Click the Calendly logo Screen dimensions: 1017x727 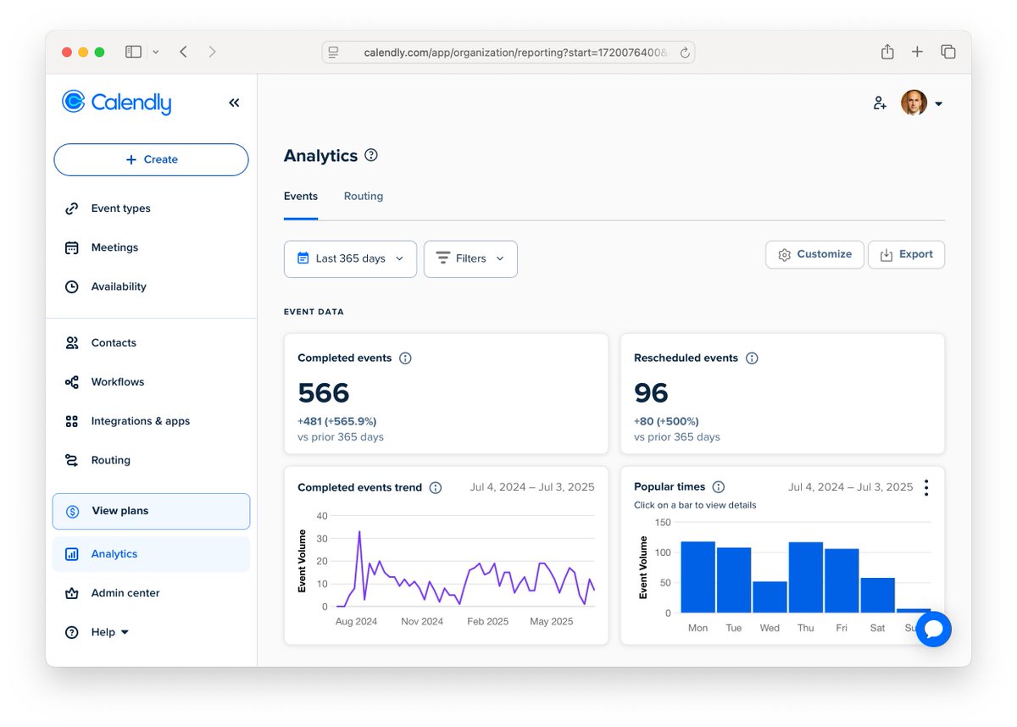coord(117,103)
